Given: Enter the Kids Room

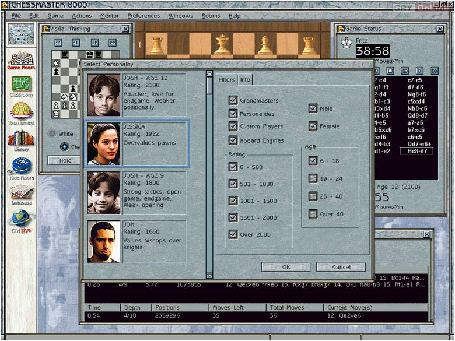Looking at the screenshot, I should [20, 167].
